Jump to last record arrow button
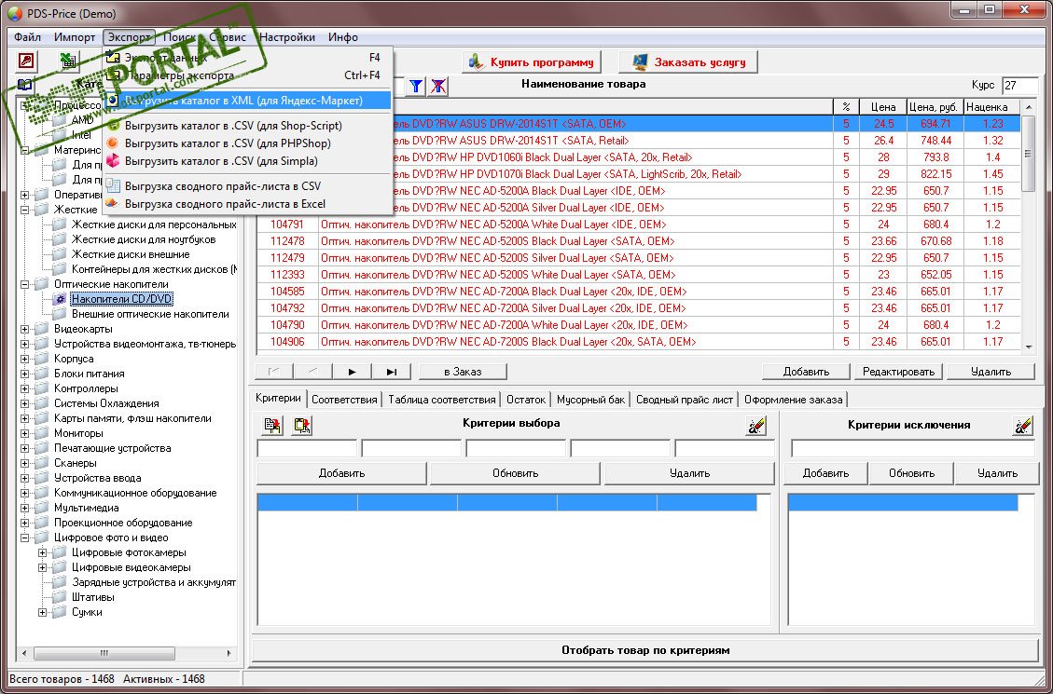The image size is (1053, 694). coord(392,372)
